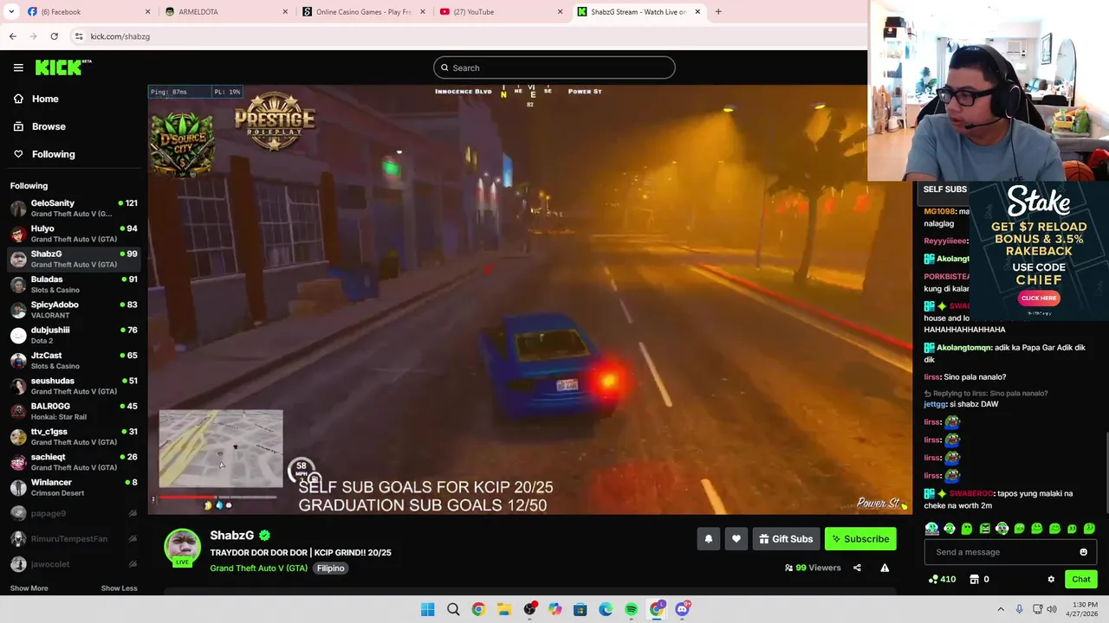1109x623 pixels.
Task: Click ShabzG streamer avatar with LIVE badge
Action: 182,548
